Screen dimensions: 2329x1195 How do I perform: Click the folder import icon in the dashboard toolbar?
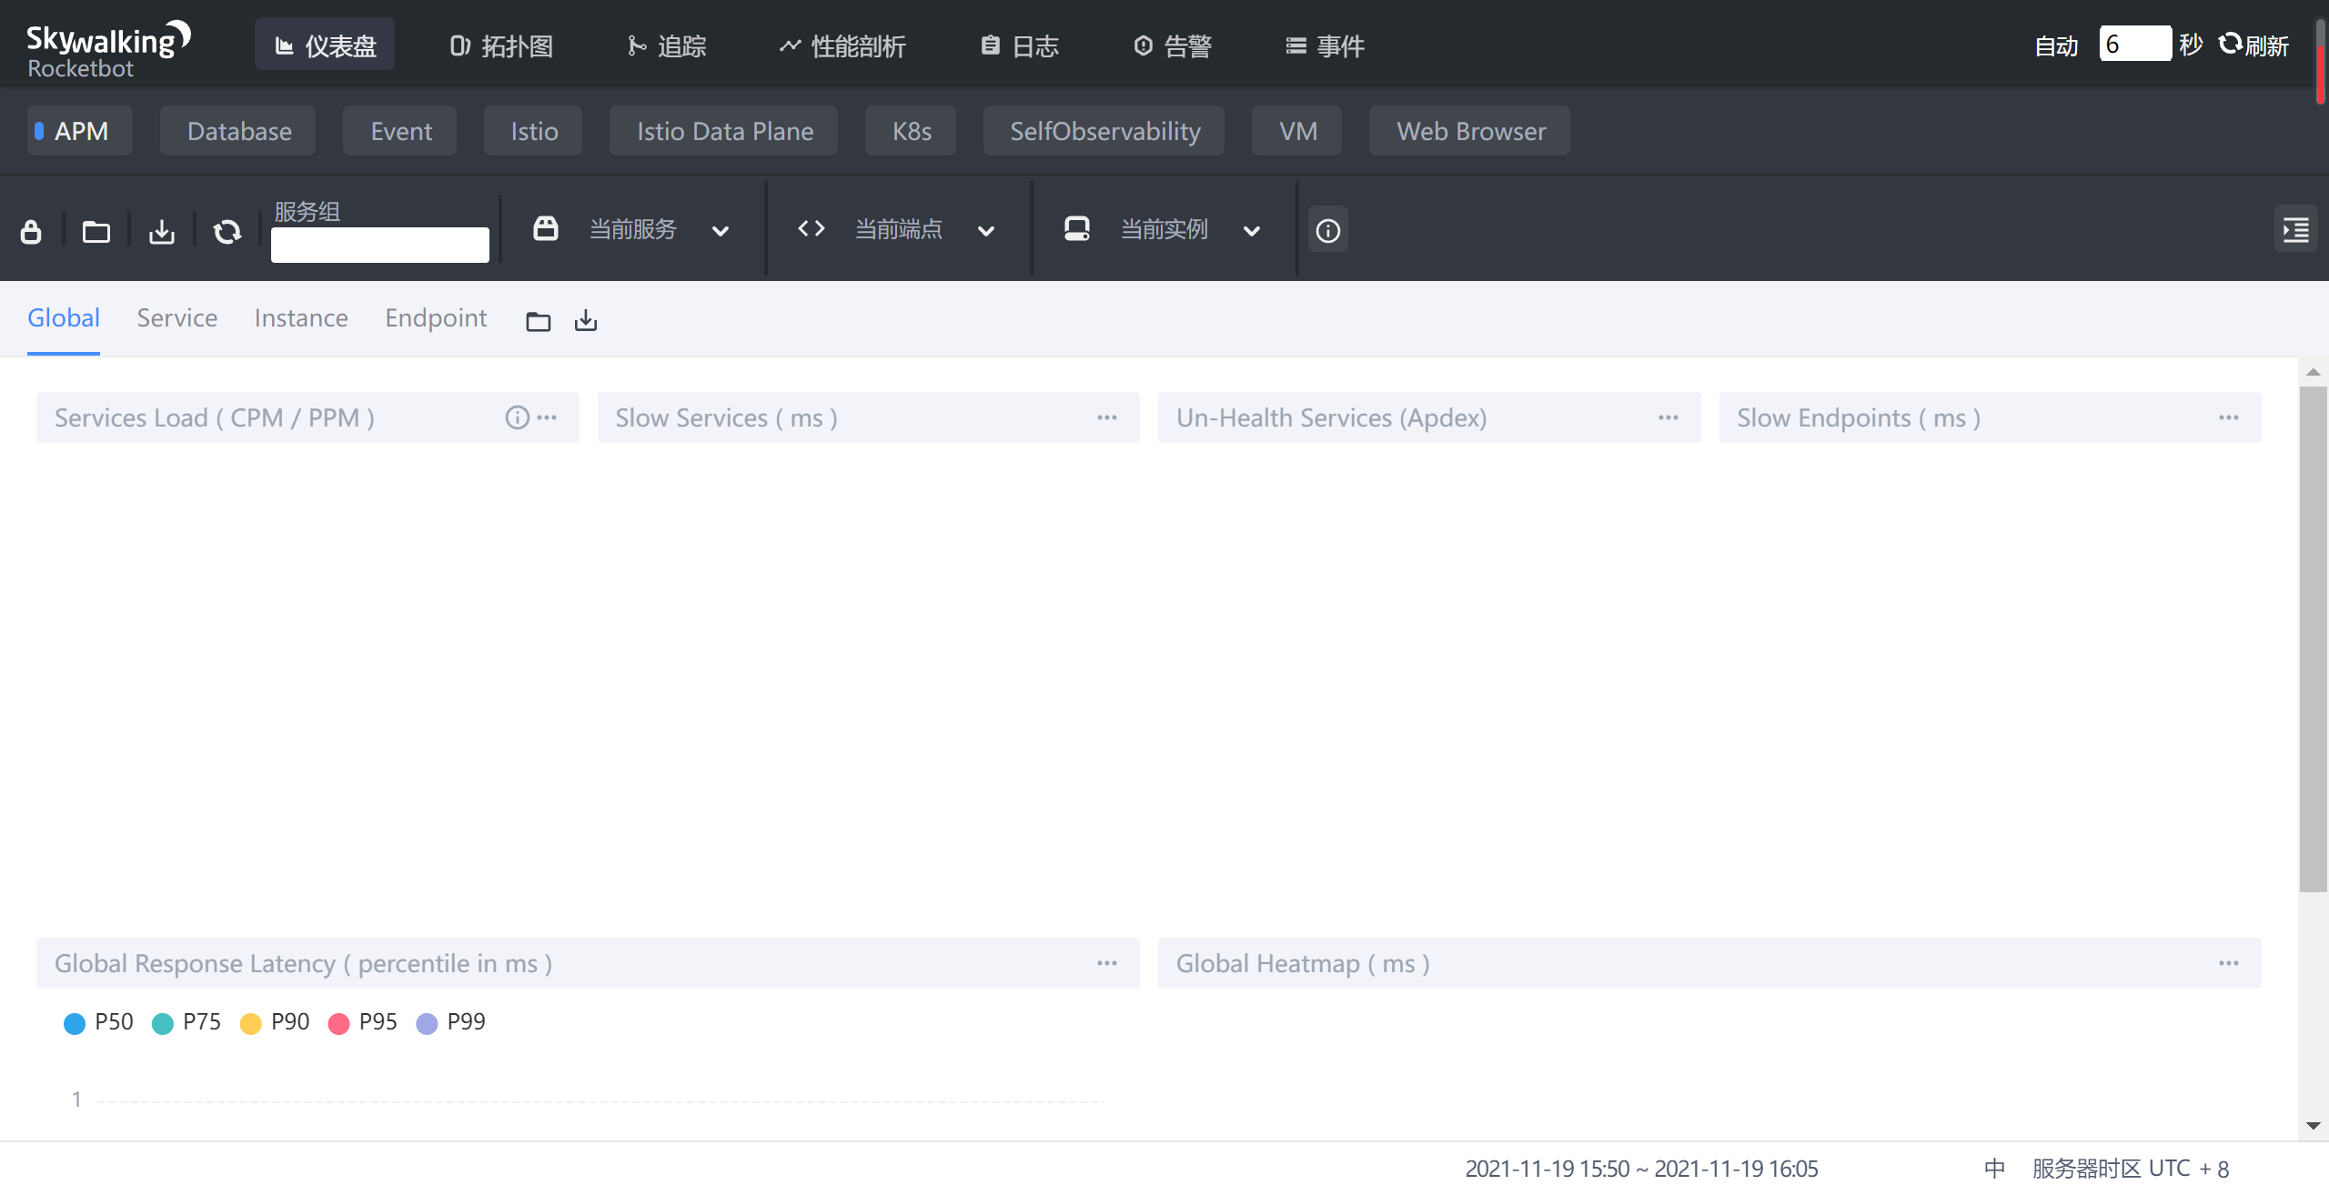pyautogui.click(x=96, y=230)
